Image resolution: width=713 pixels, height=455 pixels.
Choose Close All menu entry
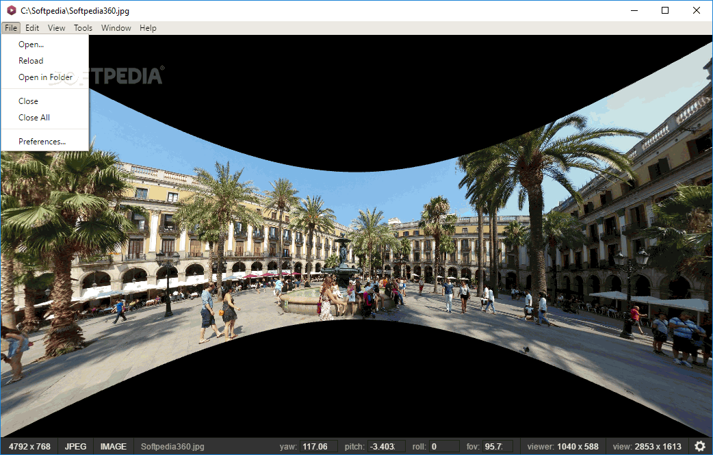tap(44, 118)
